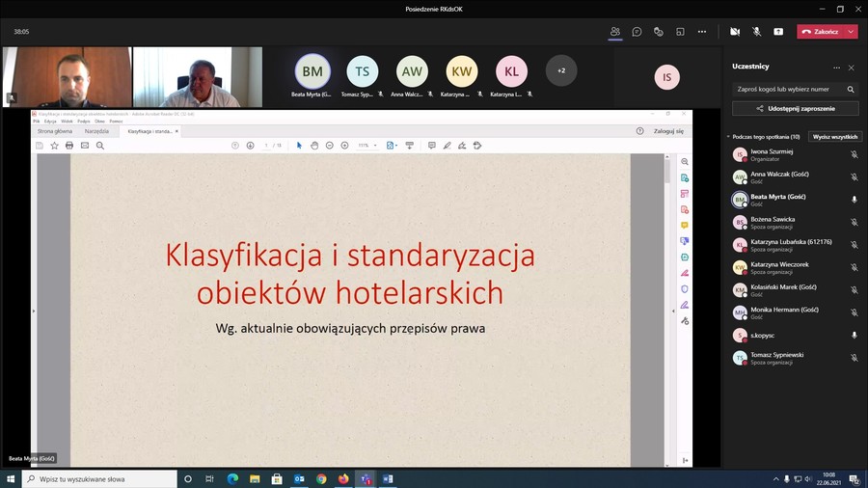Open the meeting chat panel

[637, 32]
